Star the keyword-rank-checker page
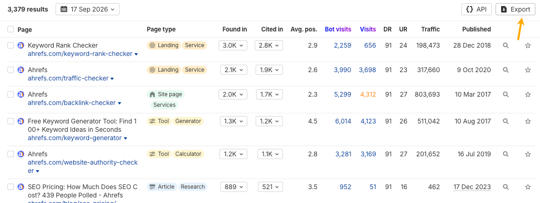Viewport: 540px width, 203px height. tap(528, 45)
